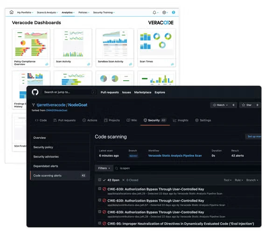The width and height of the screenshot is (266, 246).
Task: Open the Tool filter dropdown
Action: pyautogui.click(x=227, y=180)
